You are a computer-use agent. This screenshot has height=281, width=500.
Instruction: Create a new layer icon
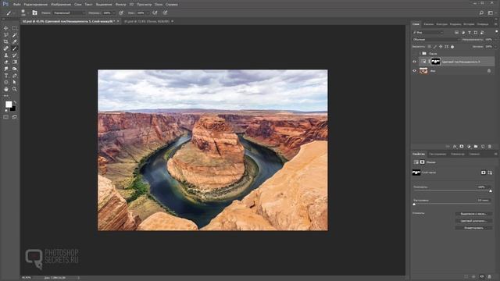483,147
